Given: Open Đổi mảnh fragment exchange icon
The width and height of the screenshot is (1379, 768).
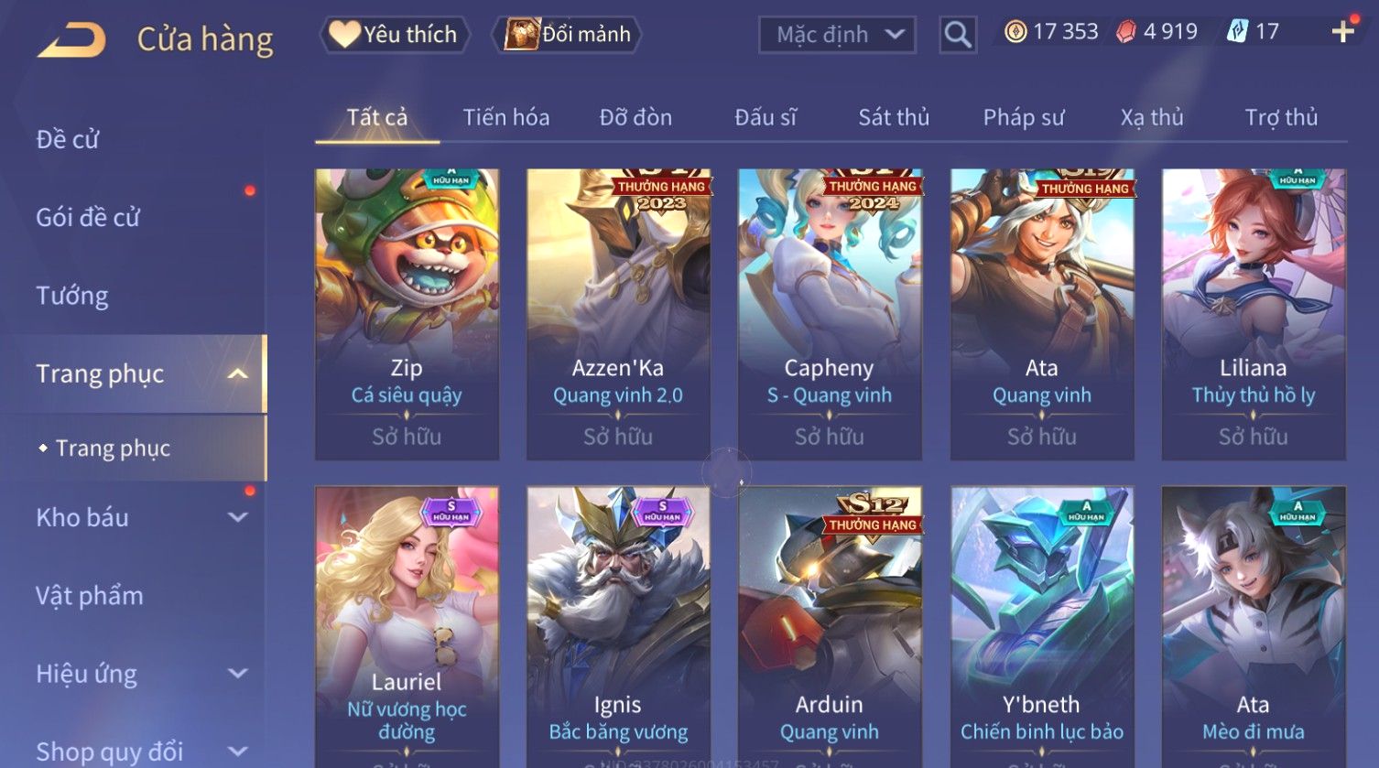Looking at the screenshot, I should point(522,35).
